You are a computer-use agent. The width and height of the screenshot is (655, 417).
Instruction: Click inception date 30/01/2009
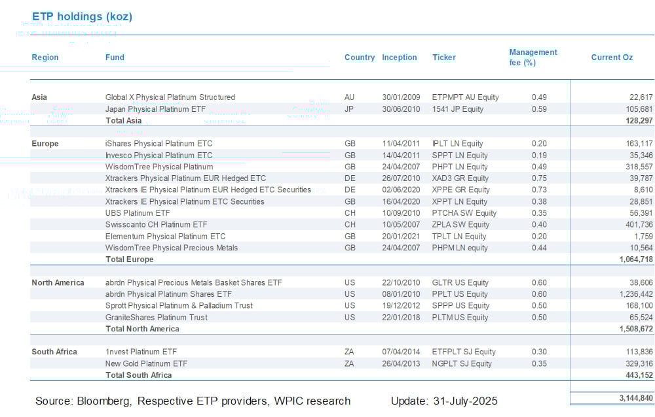pyautogui.click(x=401, y=97)
